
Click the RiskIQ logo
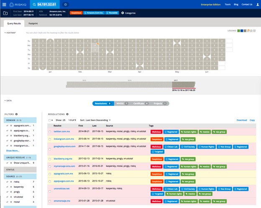(18, 5)
